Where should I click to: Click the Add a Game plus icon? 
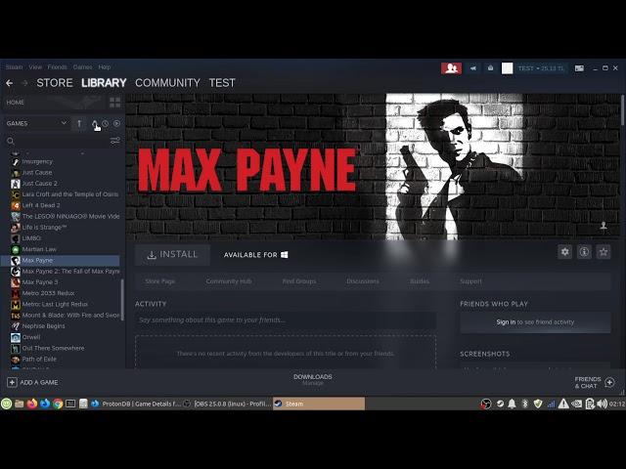click(x=12, y=382)
